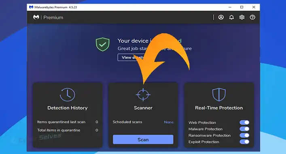
Task: Start a scan with the Scan button
Action: (143, 139)
